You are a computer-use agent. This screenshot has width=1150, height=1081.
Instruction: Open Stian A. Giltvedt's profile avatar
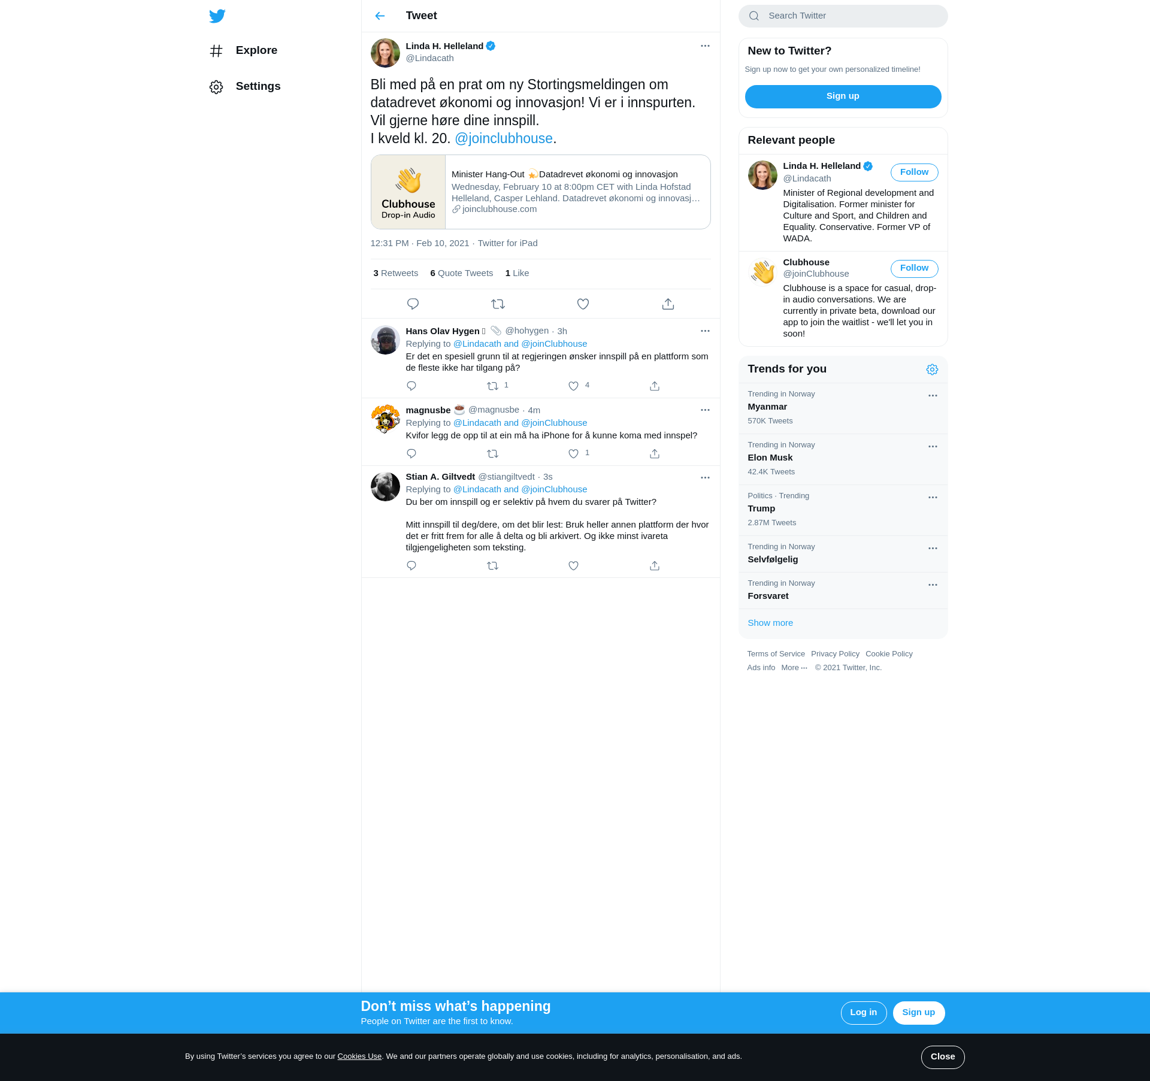(x=385, y=486)
